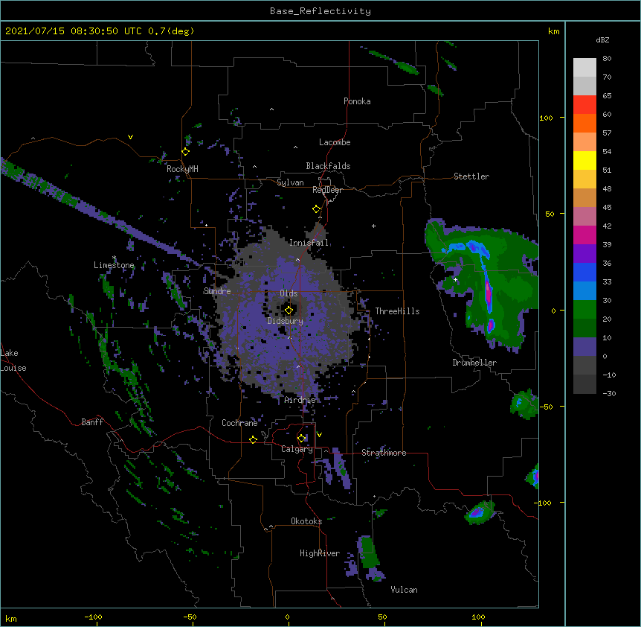Viewport: 641px width, 627px height.
Task: Select the Calgary city label
Action: click(297, 449)
